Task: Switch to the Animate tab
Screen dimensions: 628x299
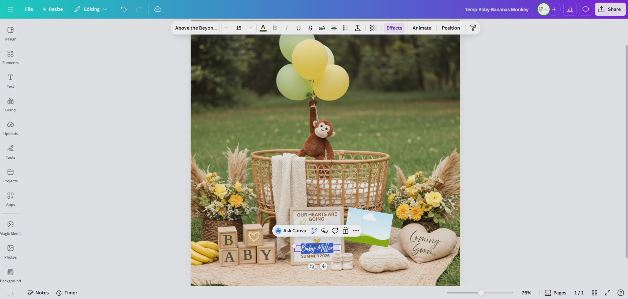Action: coord(422,28)
